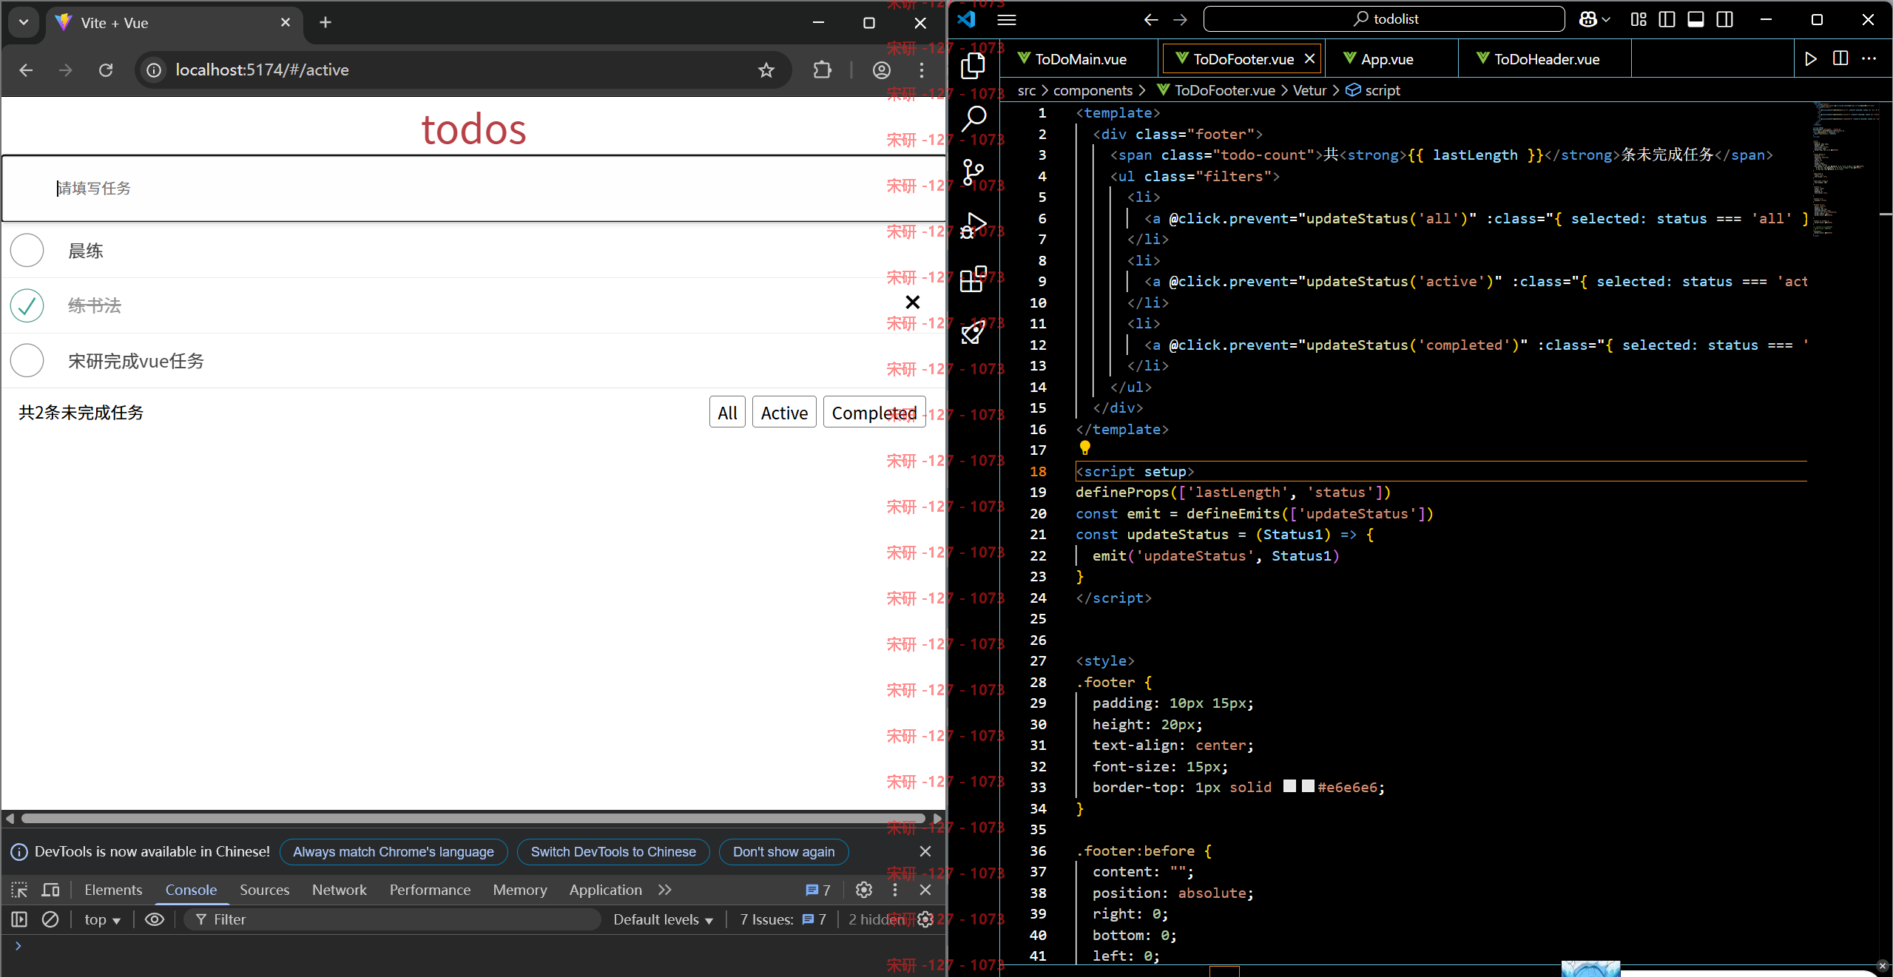Switch to ToDoHeader.vue editor tab
Viewport: 1893px width, 977px height.
tap(1546, 59)
